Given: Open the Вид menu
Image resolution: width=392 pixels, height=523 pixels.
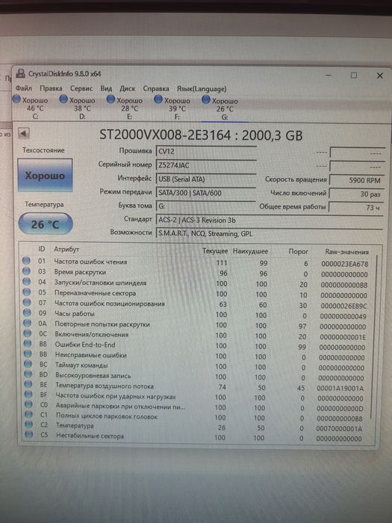Looking at the screenshot, I should point(106,88).
